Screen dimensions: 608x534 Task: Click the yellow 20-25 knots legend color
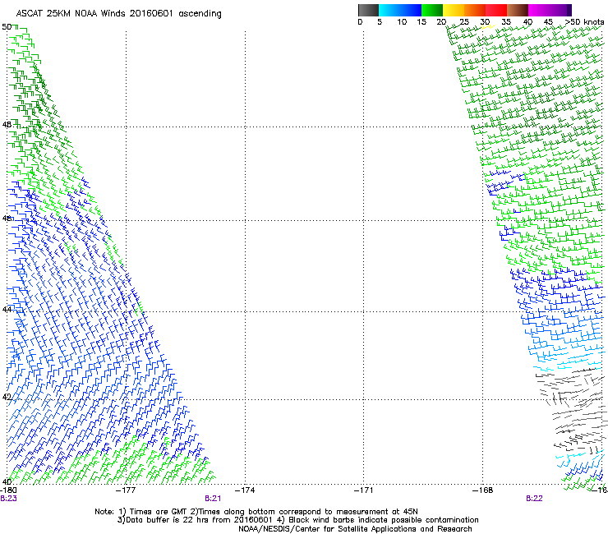click(x=454, y=10)
